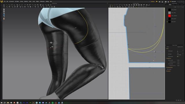Open Spotify from the taskbar
This screenshot has height=104, width=185.
coord(53,103)
